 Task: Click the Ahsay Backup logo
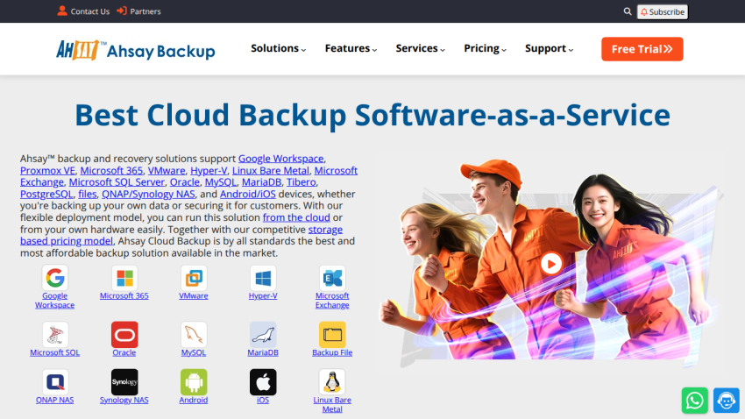point(135,50)
